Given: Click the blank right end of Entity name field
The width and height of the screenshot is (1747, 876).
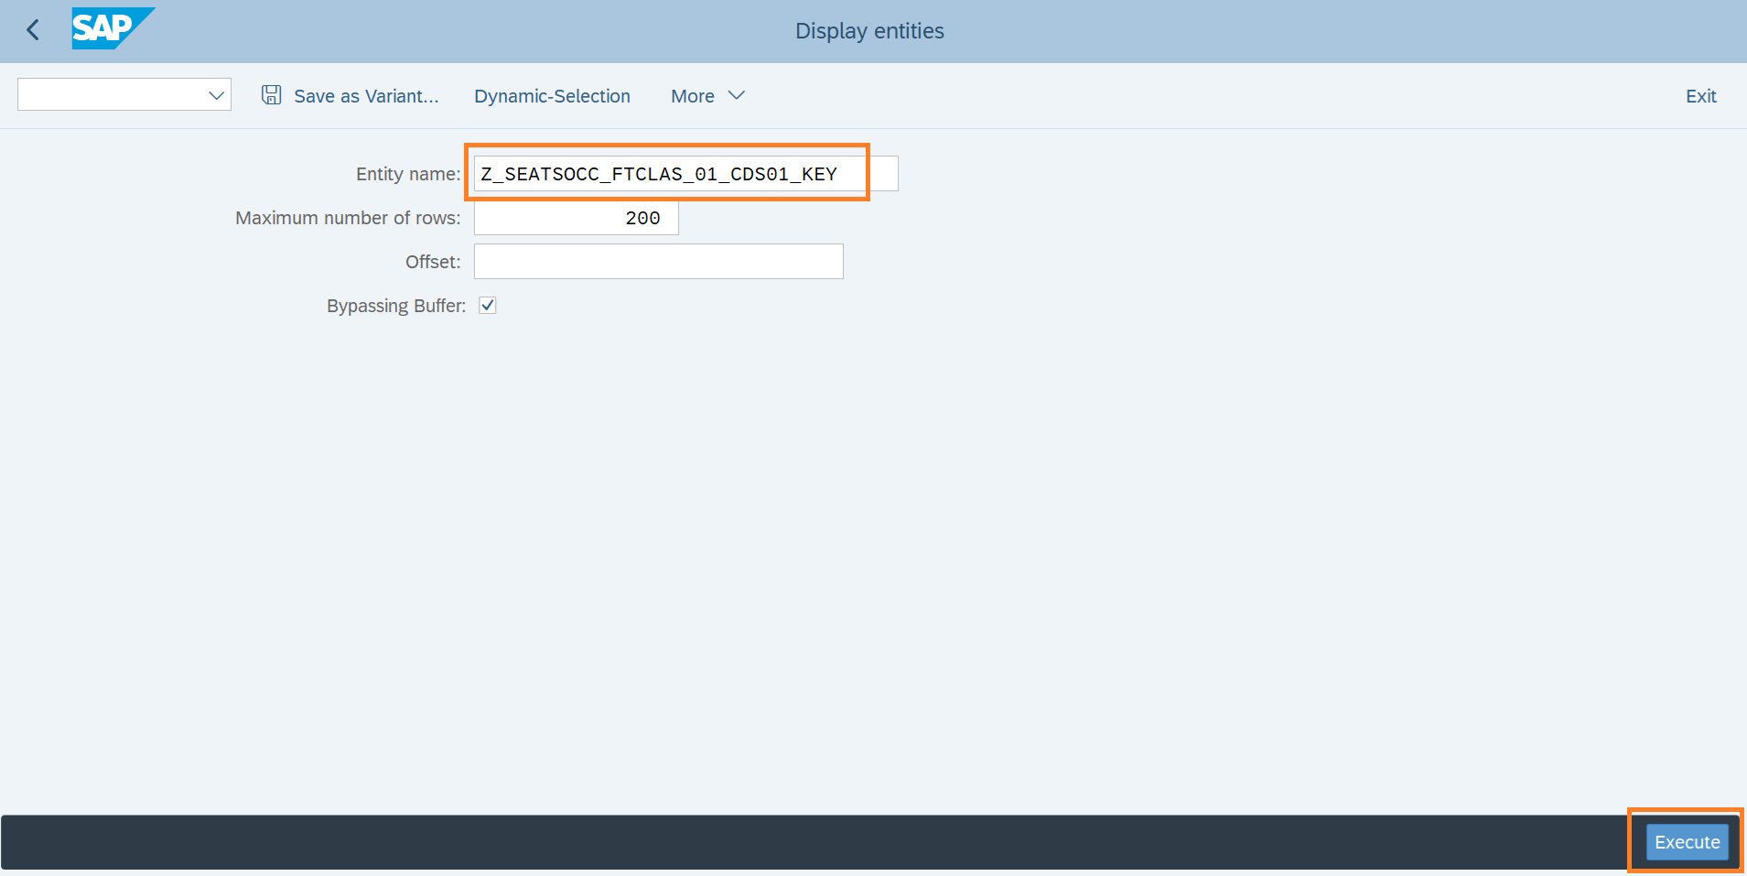Looking at the screenshot, I should (884, 174).
